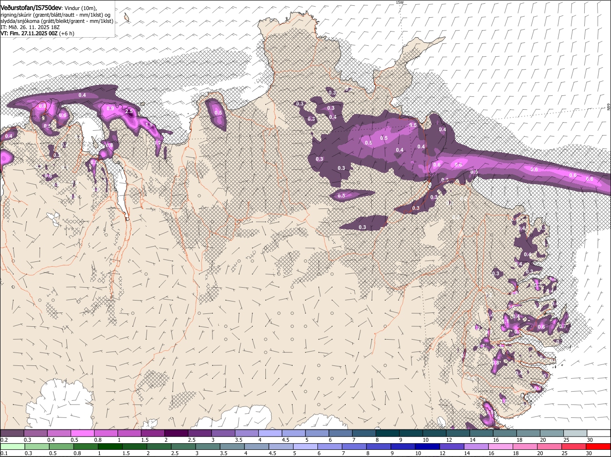Click the 'VT: Fim. 27.11.2025 00Z (+6 h)' line
Viewport: 611px width, 457px height.
pyautogui.click(x=37, y=33)
